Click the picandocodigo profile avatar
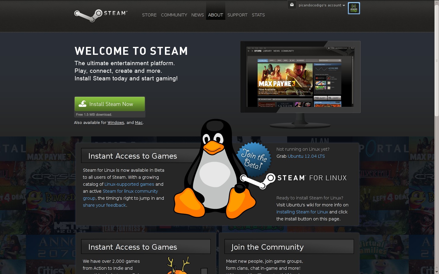 354,8
